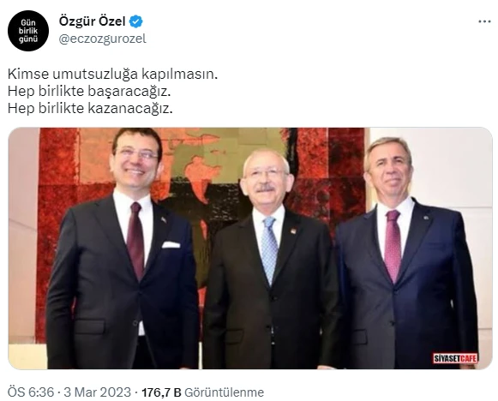Click the light blue tie of the middle man

269,250
